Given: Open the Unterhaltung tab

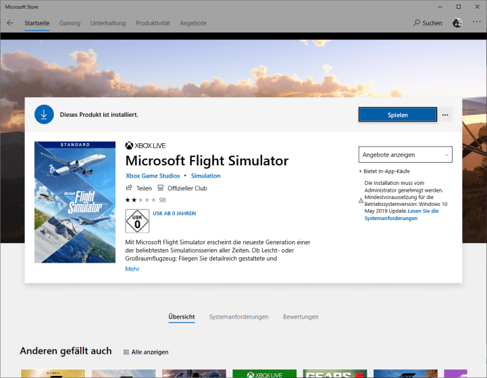Looking at the screenshot, I should 108,23.
